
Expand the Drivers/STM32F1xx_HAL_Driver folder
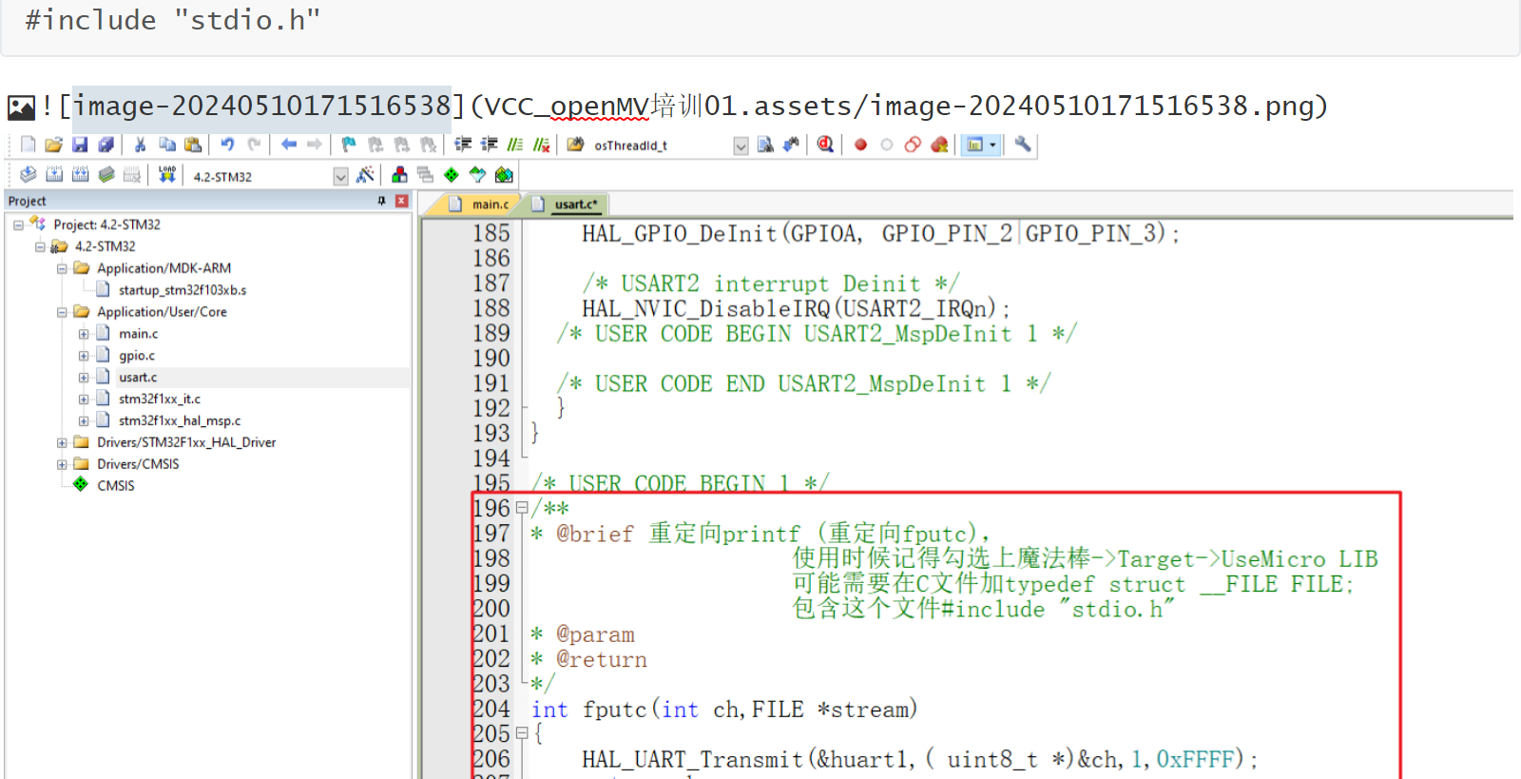coord(62,442)
